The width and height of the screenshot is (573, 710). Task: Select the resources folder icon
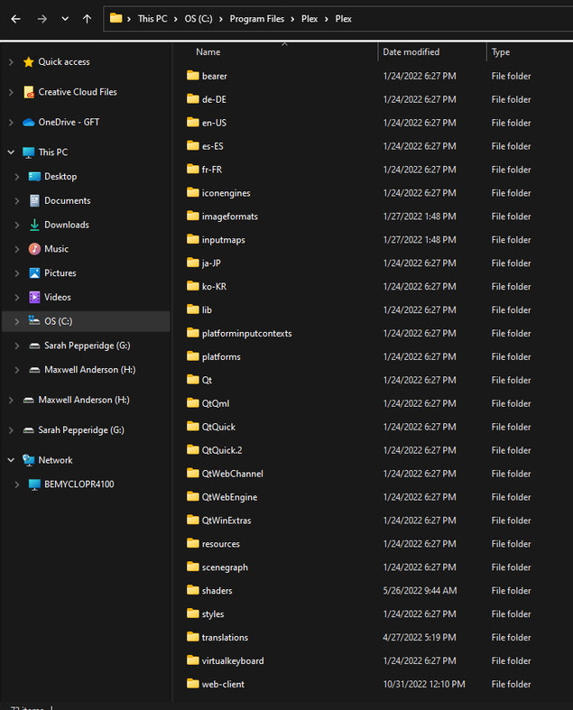point(193,543)
